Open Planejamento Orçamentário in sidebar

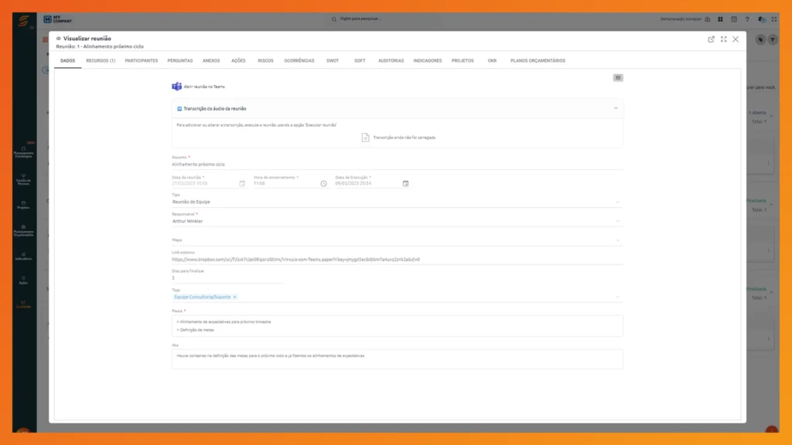(x=23, y=230)
